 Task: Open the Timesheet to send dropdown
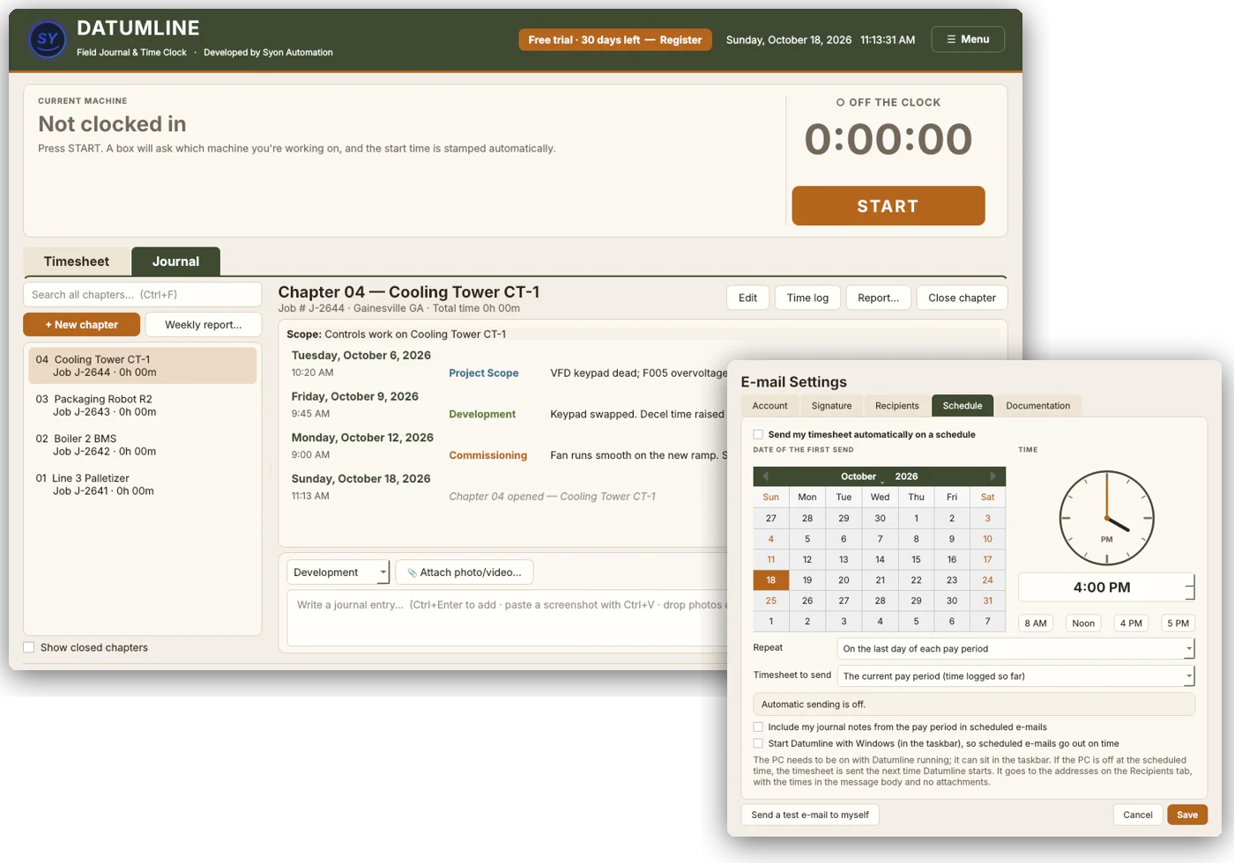pos(1015,676)
